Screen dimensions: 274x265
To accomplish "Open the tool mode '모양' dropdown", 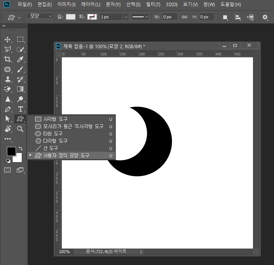I will point(40,16).
